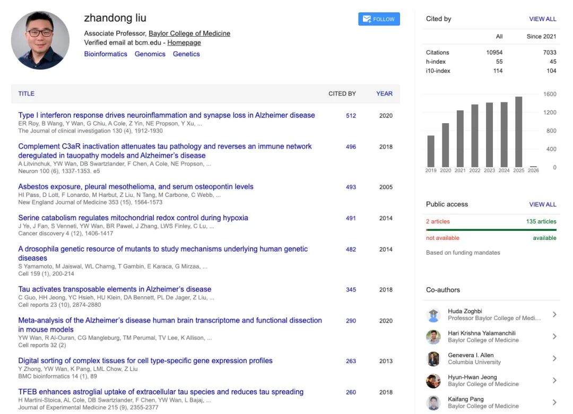Screen dimensions: 573x414
Task: Expand Kaifang Pang chevron arrow
Action: tap(554, 402)
